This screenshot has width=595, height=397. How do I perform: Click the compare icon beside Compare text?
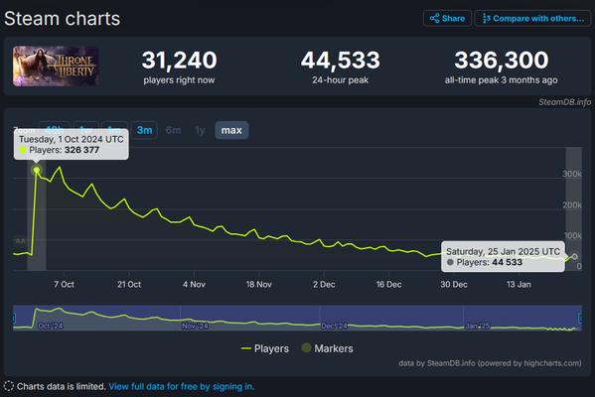pos(486,18)
